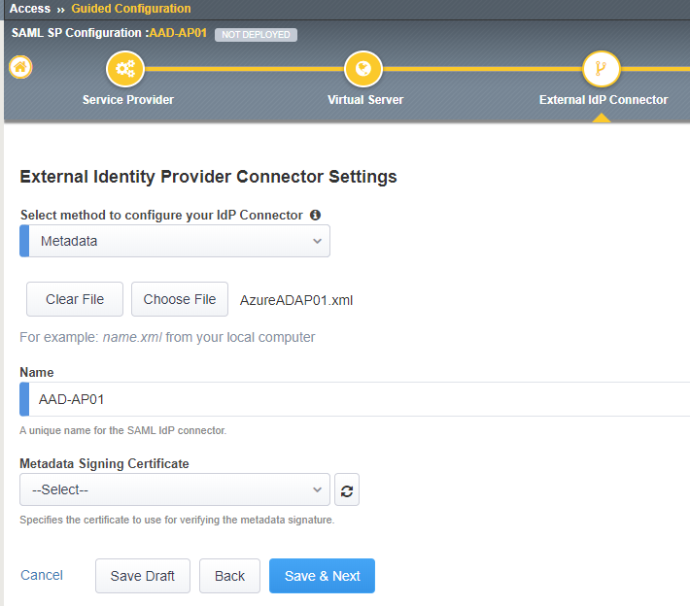Viewport: 690px width, 606px height.
Task: Click the info icon beside IdP Connector method
Action: (315, 215)
